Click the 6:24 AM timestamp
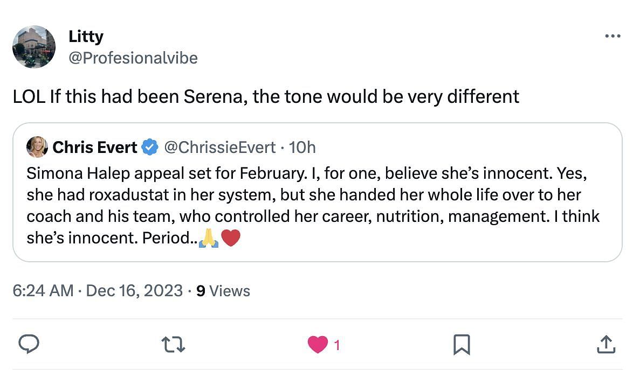The height and width of the screenshot is (370, 633). coord(43,291)
